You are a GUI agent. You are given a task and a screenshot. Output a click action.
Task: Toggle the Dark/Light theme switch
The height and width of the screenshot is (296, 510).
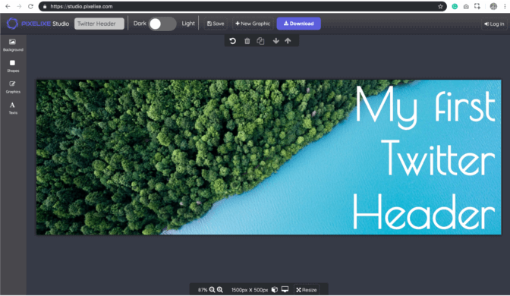(x=162, y=24)
